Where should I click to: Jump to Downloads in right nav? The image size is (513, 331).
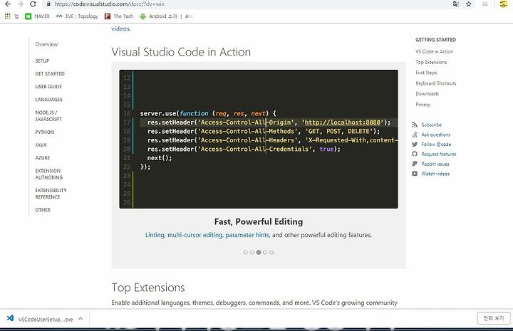click(427, 94)
